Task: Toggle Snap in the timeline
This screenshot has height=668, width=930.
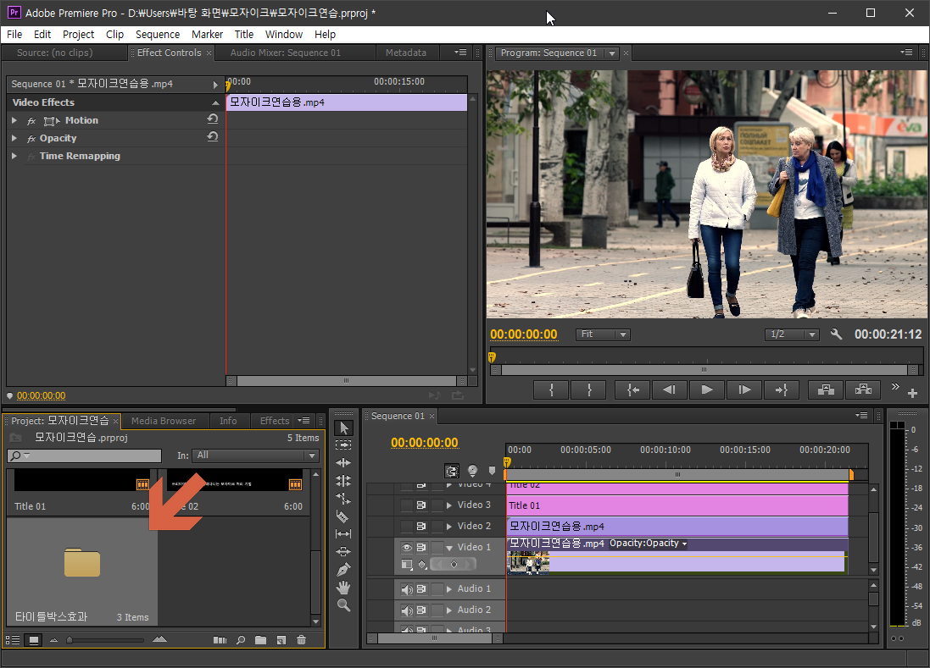Action: [452, 471]
